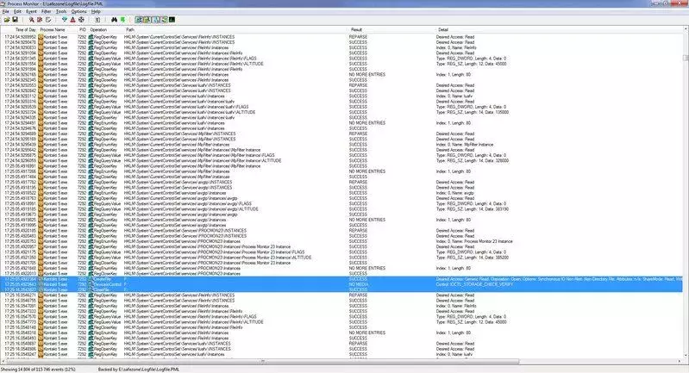The width and height of the screenshot is (689, 373).
Task: Open the Options menu
Action: pos(78,11)
